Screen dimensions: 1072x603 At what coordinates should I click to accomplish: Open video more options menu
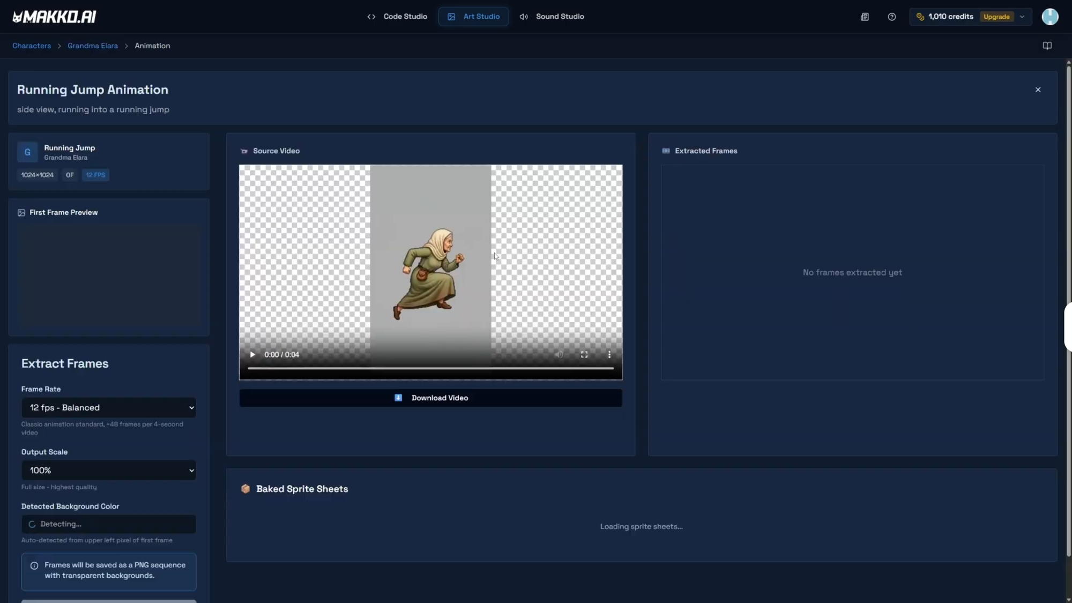click(x=609, y=354)
